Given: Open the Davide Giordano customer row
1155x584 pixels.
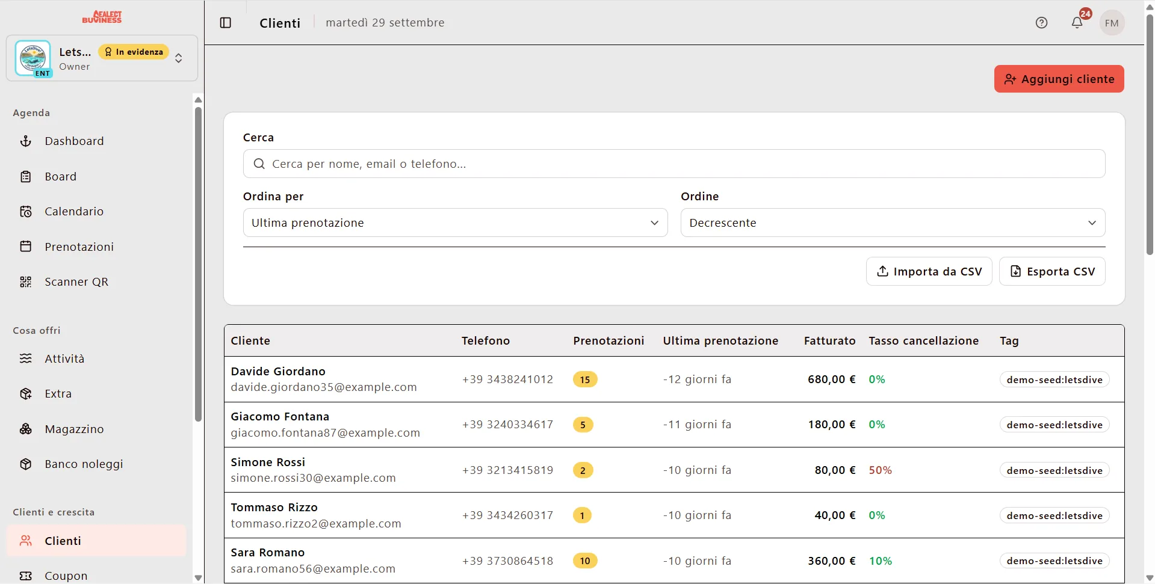Looking at the screenshot, I should [674, 380].
